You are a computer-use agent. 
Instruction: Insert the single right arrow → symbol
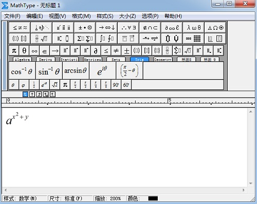point(55,51)
